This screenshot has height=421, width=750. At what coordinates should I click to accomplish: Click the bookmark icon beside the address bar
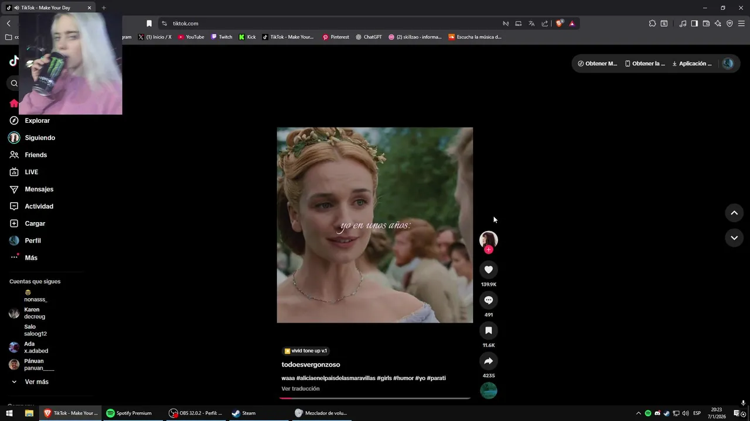(149, 23)
